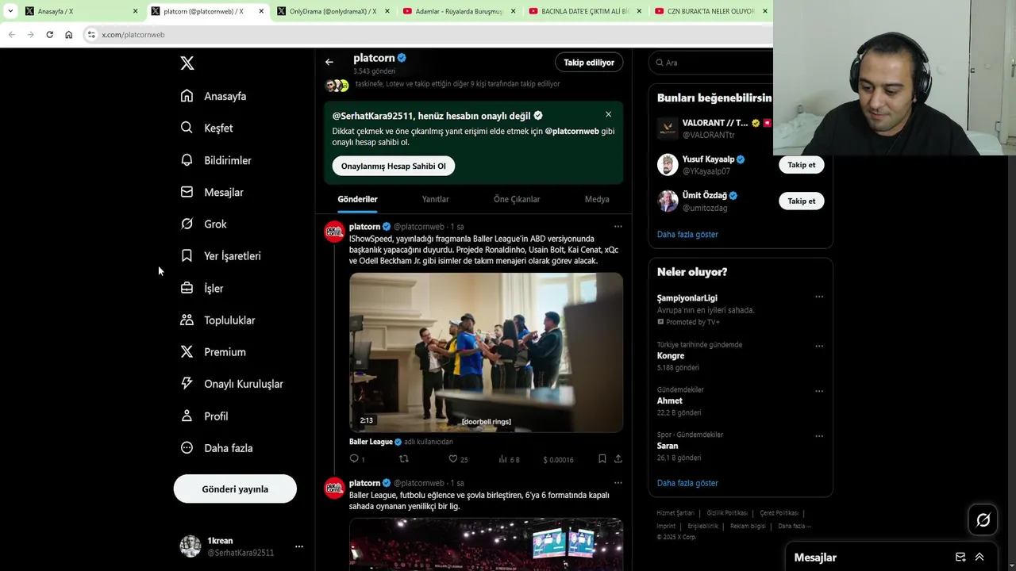Open options for Saran trend
The width and height of the screenshot is (1016, 571).
[819, 436]
